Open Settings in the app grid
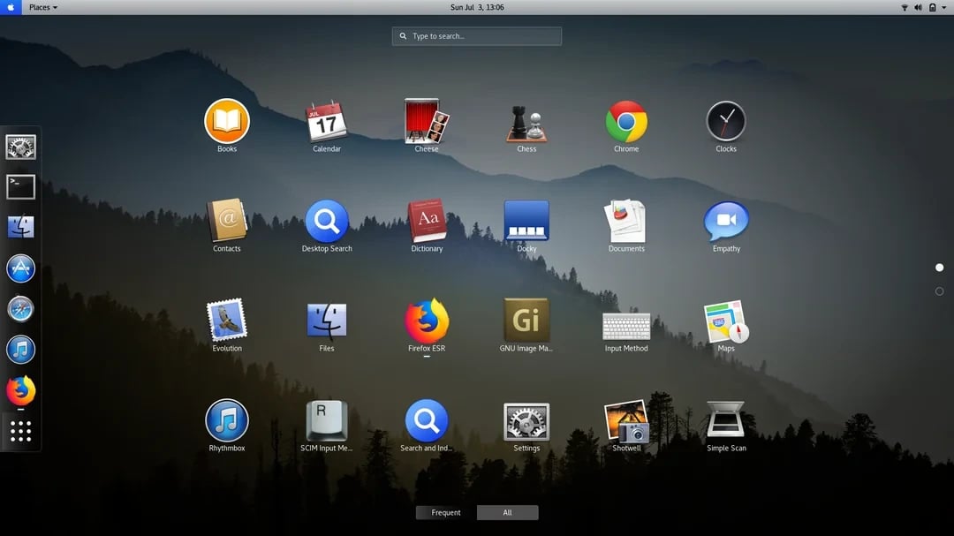The height and width of the screenshot is (536, 954). click(x=526, y=421)
